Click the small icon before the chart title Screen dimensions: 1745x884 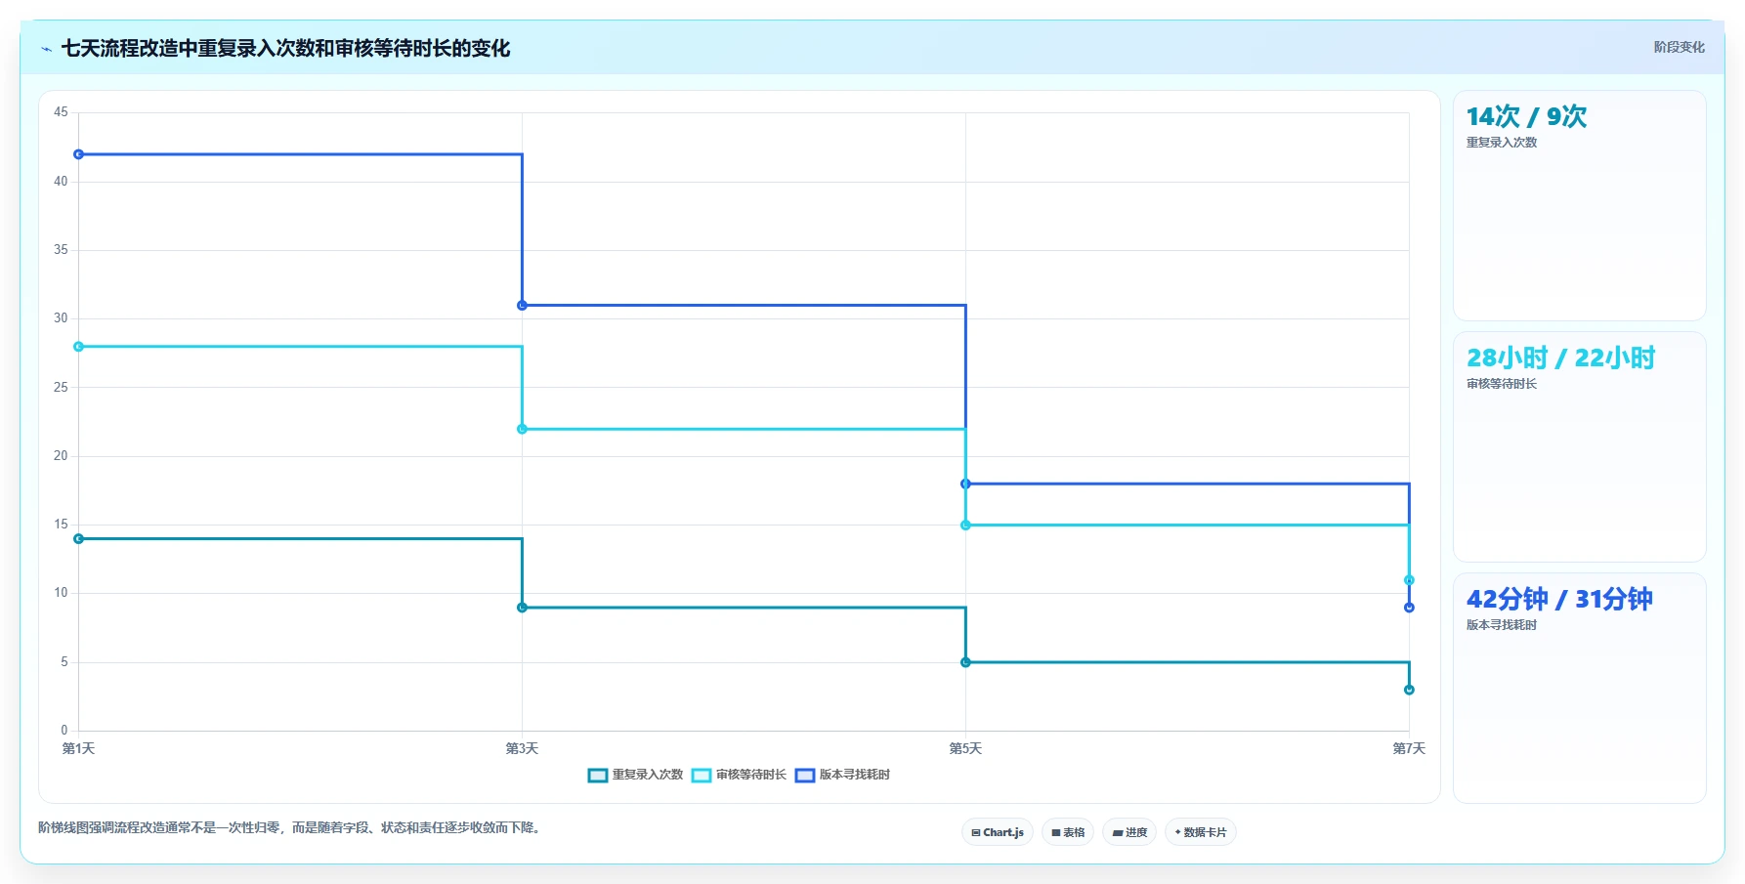point(46,49)
